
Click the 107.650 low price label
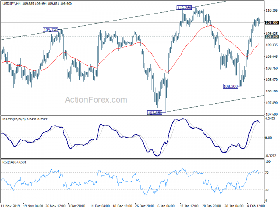pos(155,112)
